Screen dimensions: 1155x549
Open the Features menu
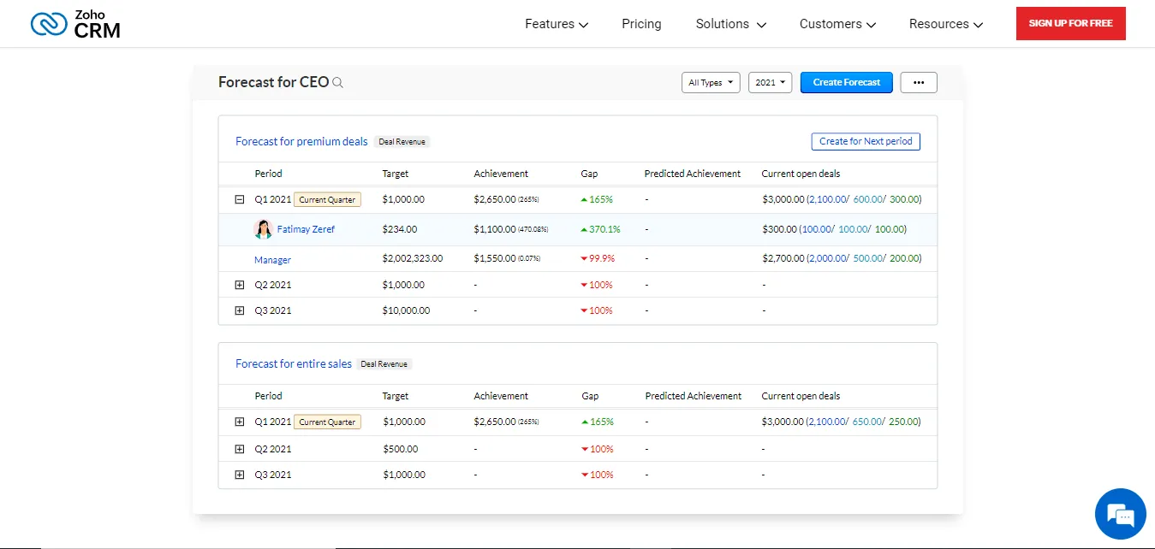click(x=557, y=24)
